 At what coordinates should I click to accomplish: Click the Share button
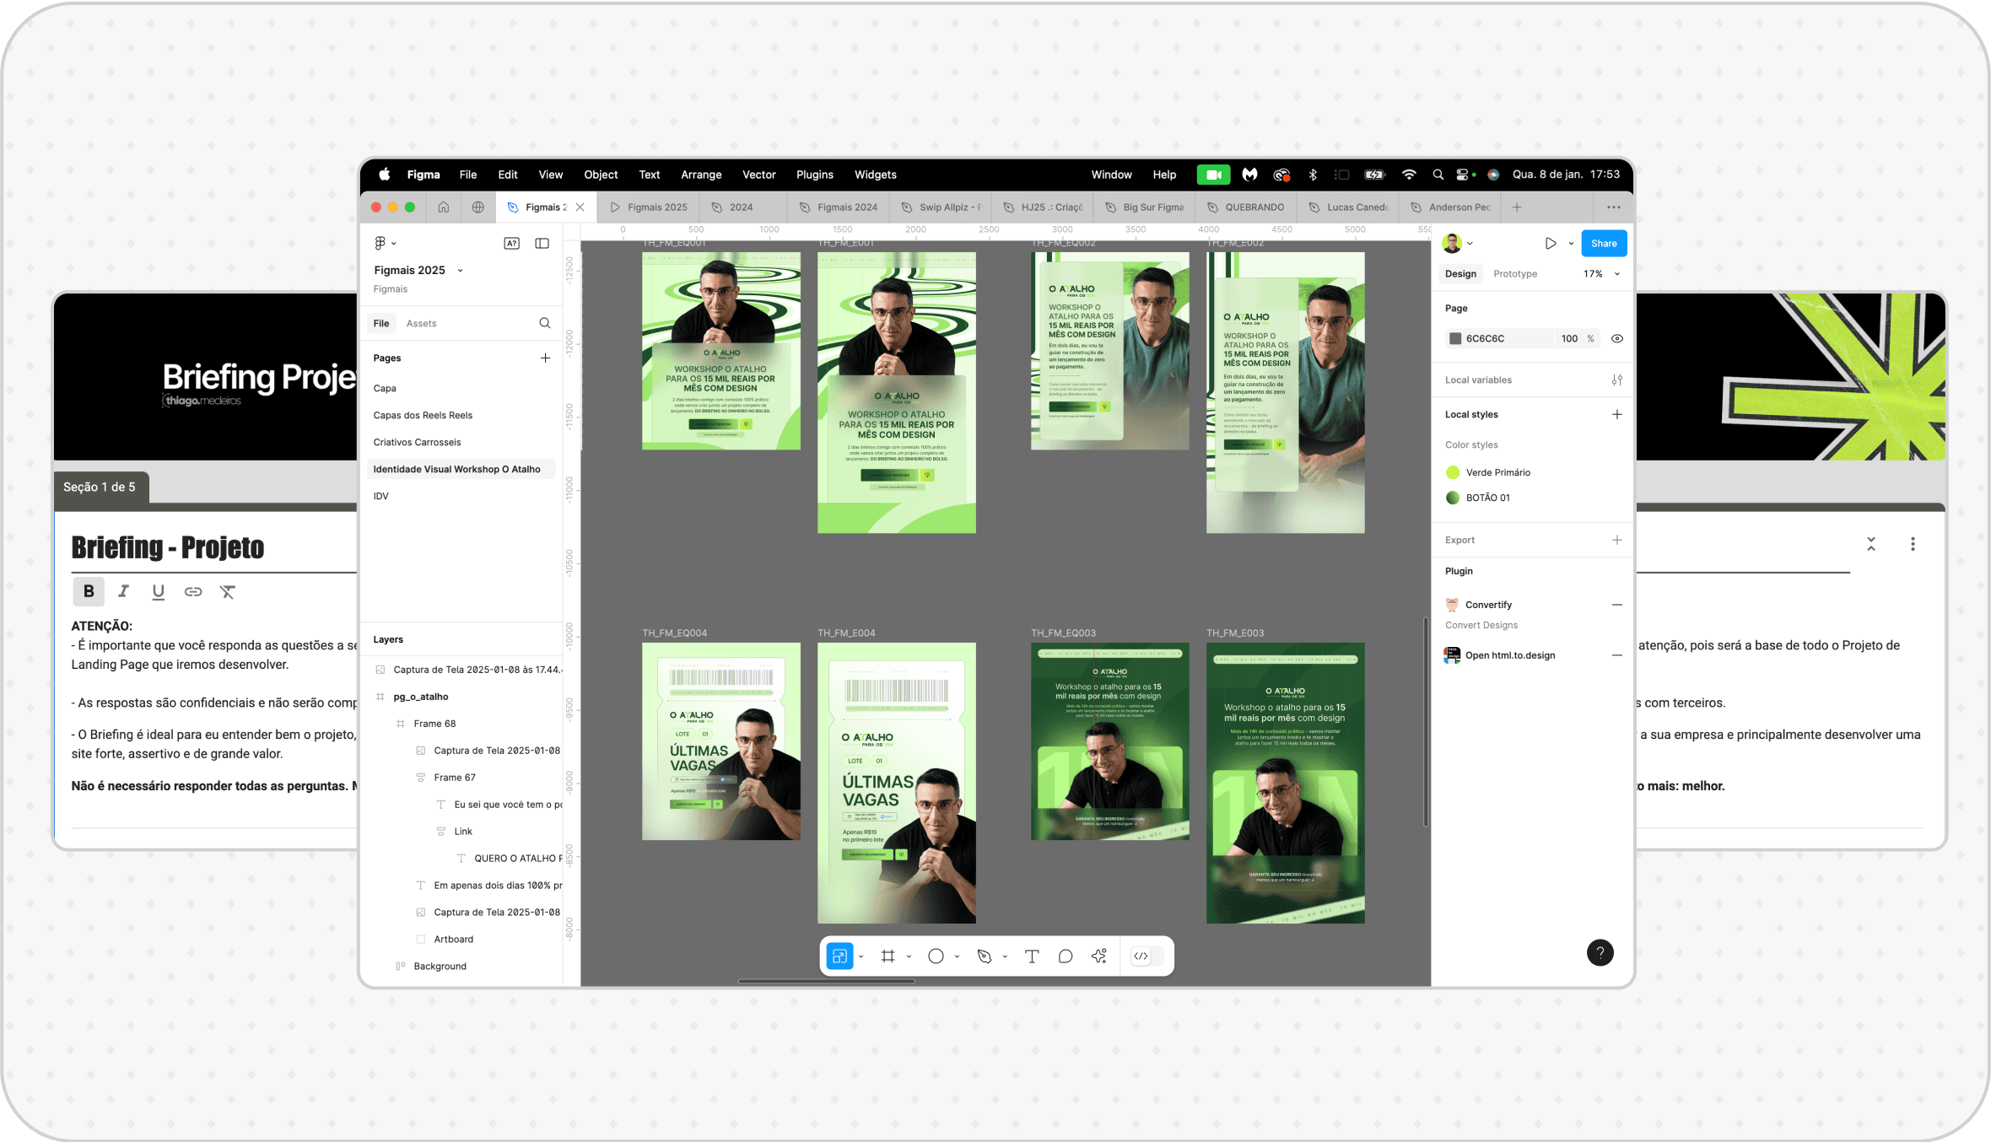[1604, 243]
